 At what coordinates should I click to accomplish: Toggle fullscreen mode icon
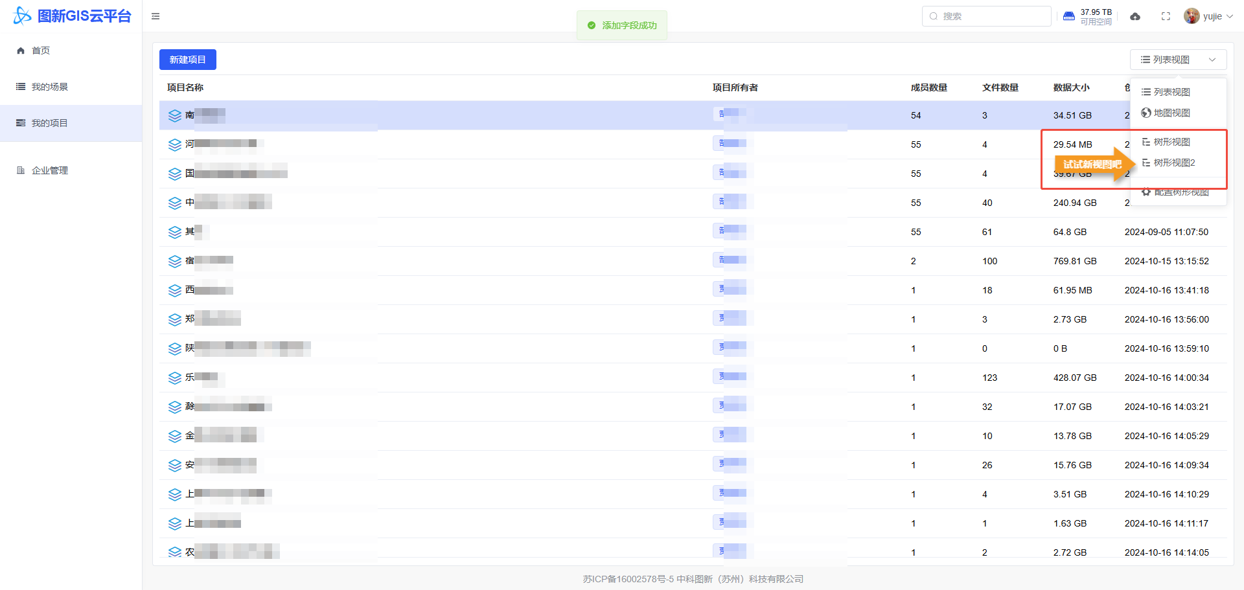[1166, 16]
